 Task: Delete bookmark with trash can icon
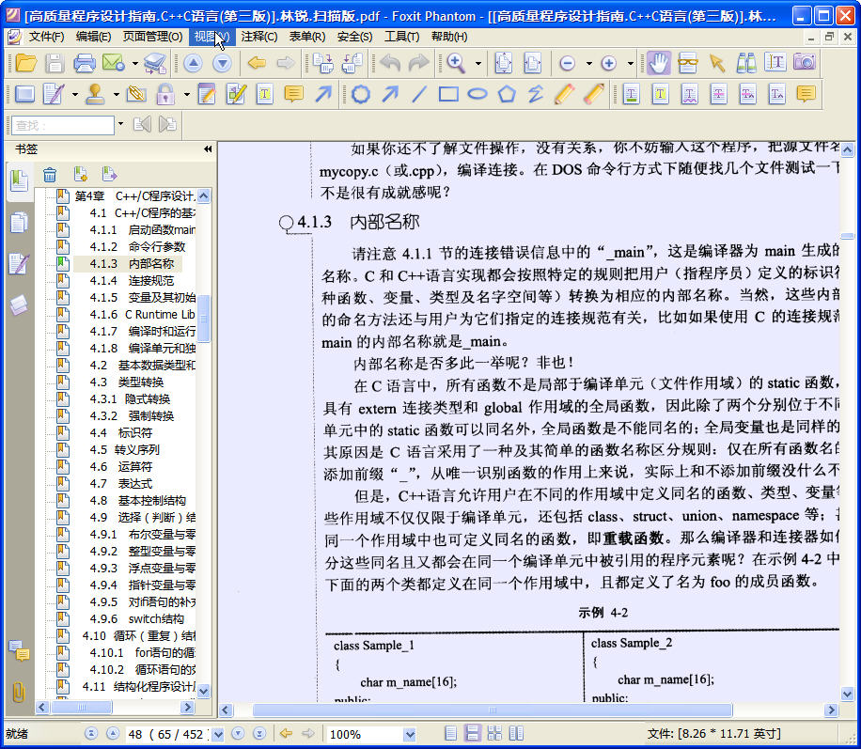[50, 175]
